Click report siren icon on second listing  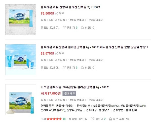pyautogui.click(x=82, y=68)
